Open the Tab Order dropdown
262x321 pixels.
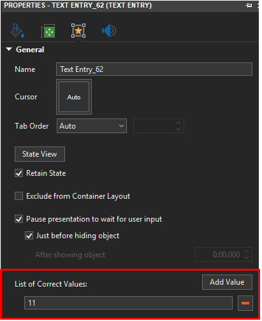pos(92,126)
